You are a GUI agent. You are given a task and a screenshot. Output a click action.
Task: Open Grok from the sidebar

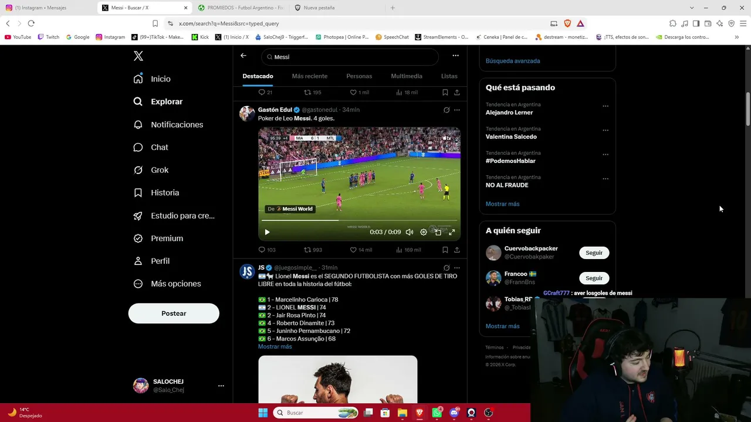pyautogui.click(x=151, y=170)
